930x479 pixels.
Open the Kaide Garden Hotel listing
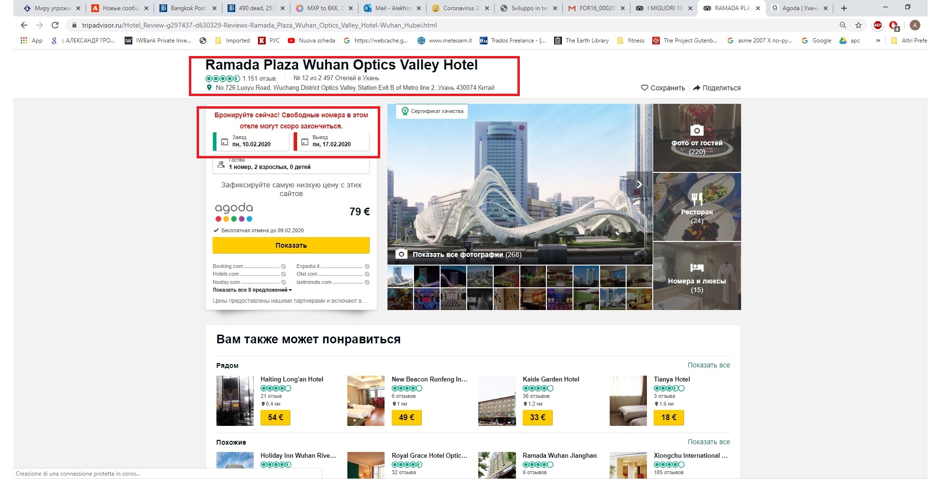551,379
